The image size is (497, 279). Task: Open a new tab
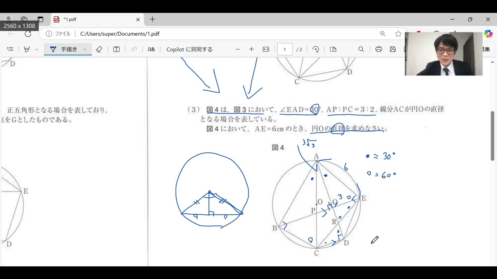152,19
